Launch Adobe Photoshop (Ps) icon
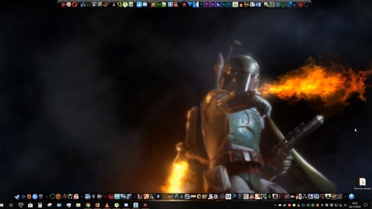Viewport: 372px width, 209px height. pyautogui.click(x=230, y=4)
